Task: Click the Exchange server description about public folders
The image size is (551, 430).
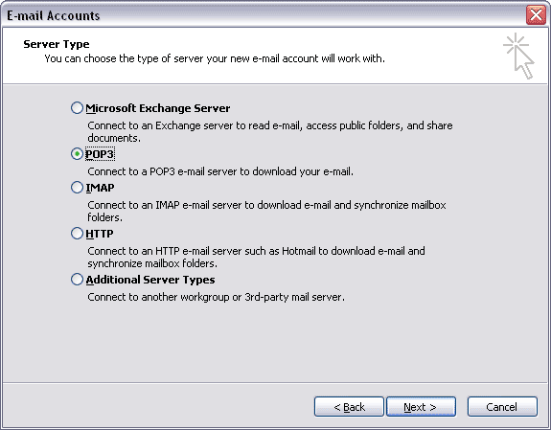Action: click(270, 132)
